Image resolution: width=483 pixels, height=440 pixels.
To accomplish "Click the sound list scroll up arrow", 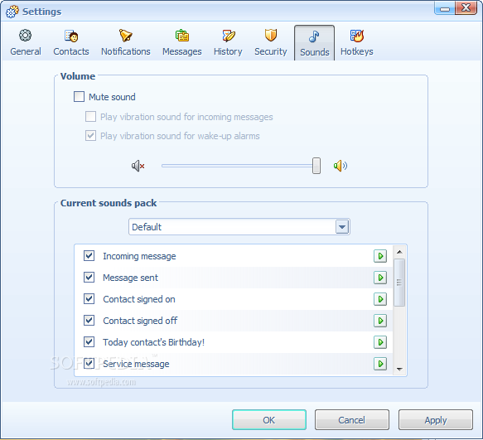I will tap(400, 252).
